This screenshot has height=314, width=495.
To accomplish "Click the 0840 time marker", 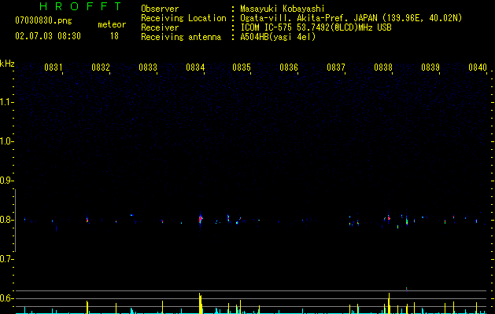I will coord(478,68).
